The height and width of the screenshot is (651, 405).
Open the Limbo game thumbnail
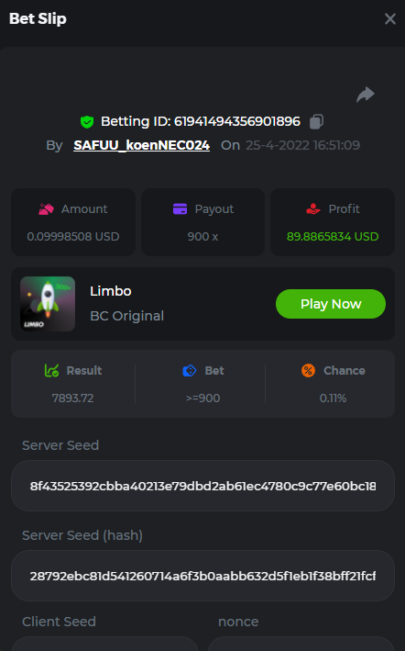tap(48, 304)
